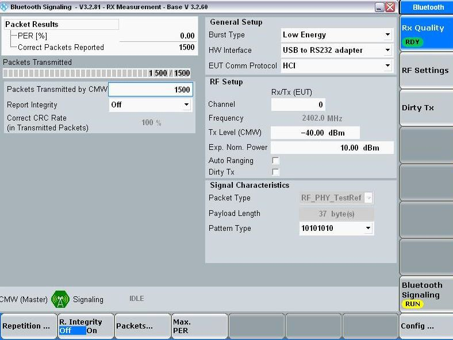Image resolution: width=453 pixels, height=340 pixels.
Task: Select the Rx Quality side tab
Action: 426,34
